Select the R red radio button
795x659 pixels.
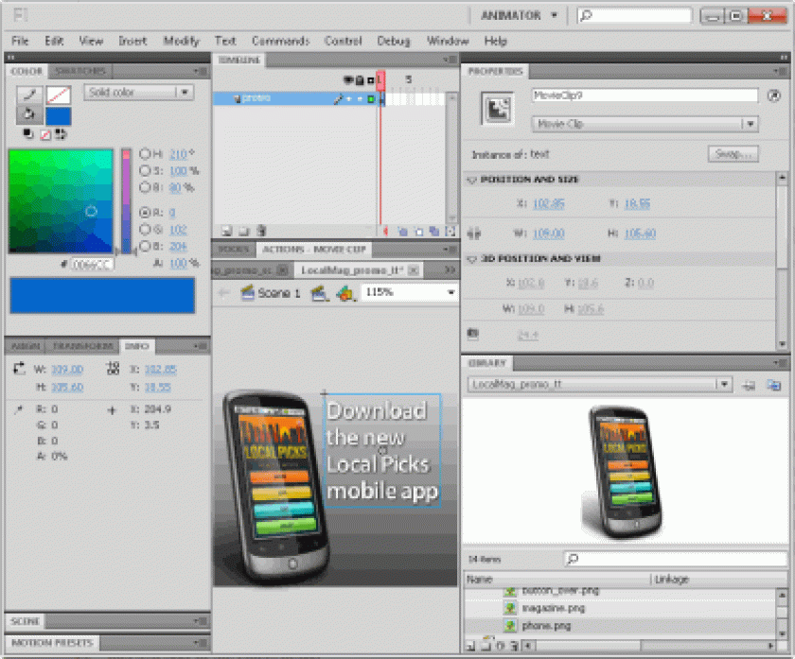tap(145, 212)
